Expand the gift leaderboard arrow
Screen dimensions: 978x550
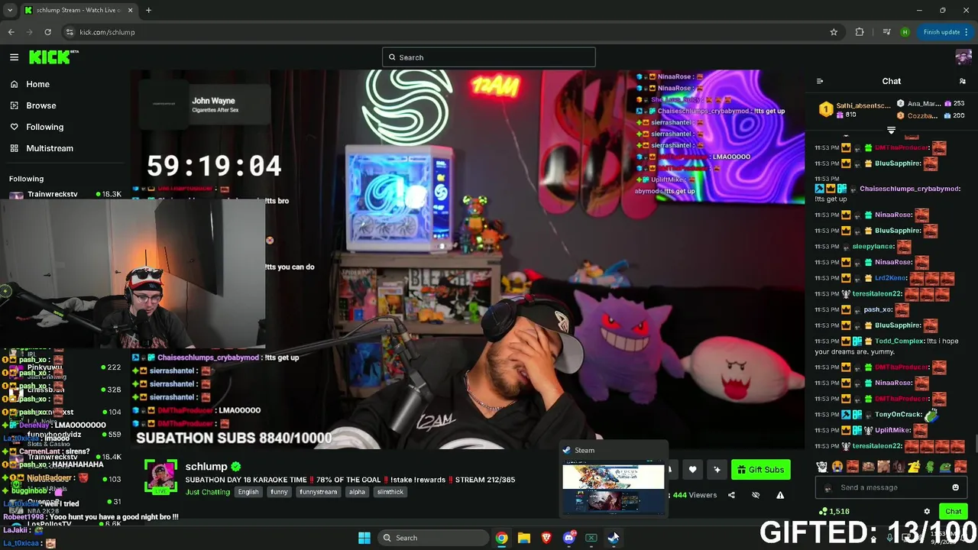(x=891, y=131)
